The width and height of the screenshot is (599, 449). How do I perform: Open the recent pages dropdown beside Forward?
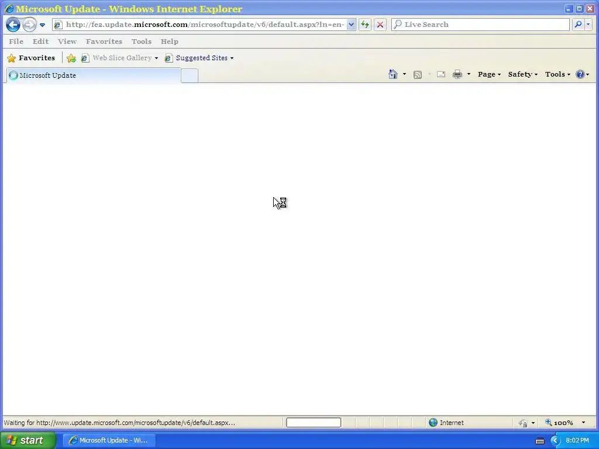click(42, 25)
